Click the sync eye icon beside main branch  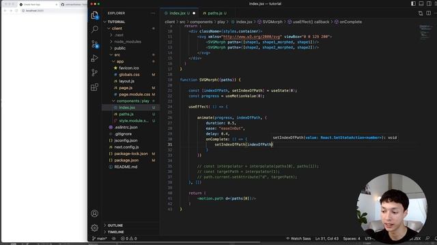(x=114, y=238)
